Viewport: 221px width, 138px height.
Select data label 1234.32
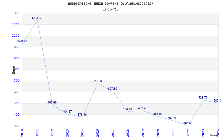(x=37, y=18)
